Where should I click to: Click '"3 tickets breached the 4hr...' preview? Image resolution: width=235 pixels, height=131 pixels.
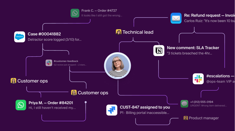coord(190,53)
